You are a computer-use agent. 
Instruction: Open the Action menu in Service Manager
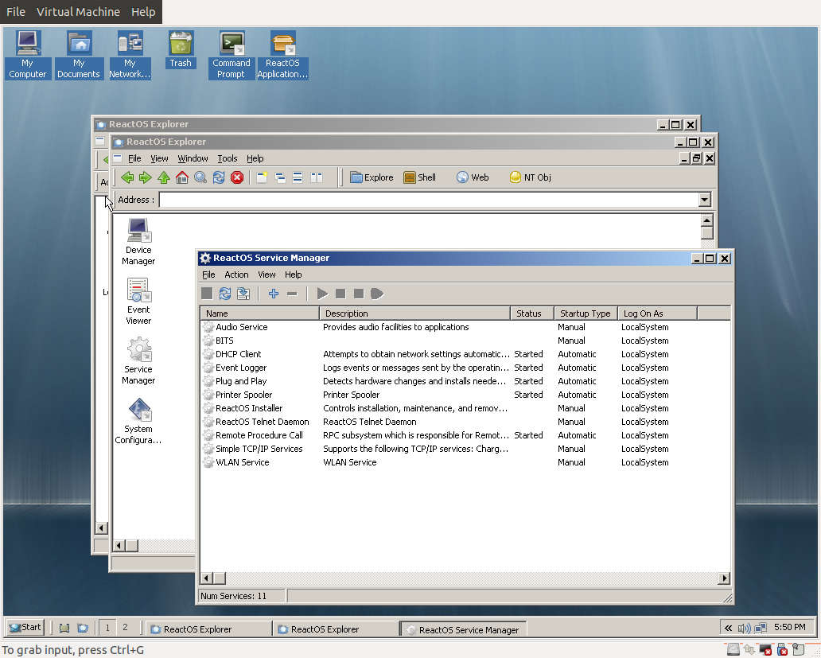point(236,274)
